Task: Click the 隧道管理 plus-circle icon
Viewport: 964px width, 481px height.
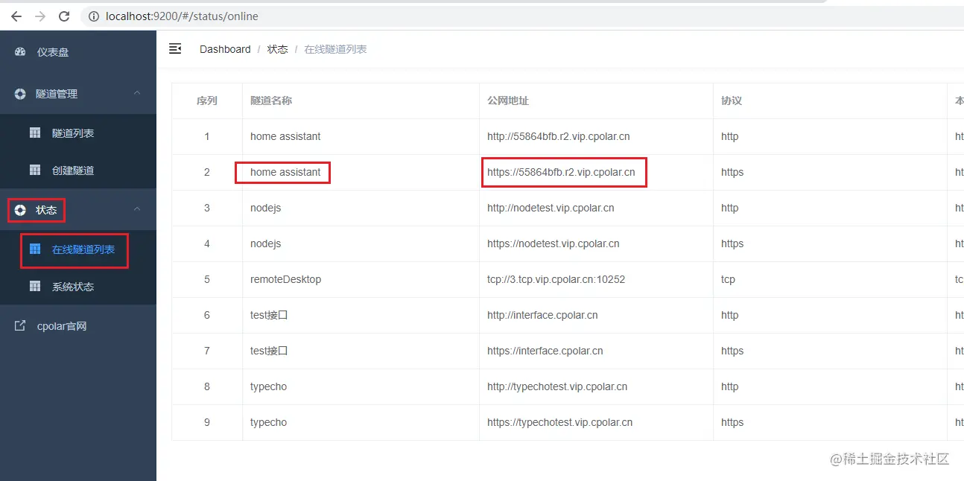Action: (20, 94)
